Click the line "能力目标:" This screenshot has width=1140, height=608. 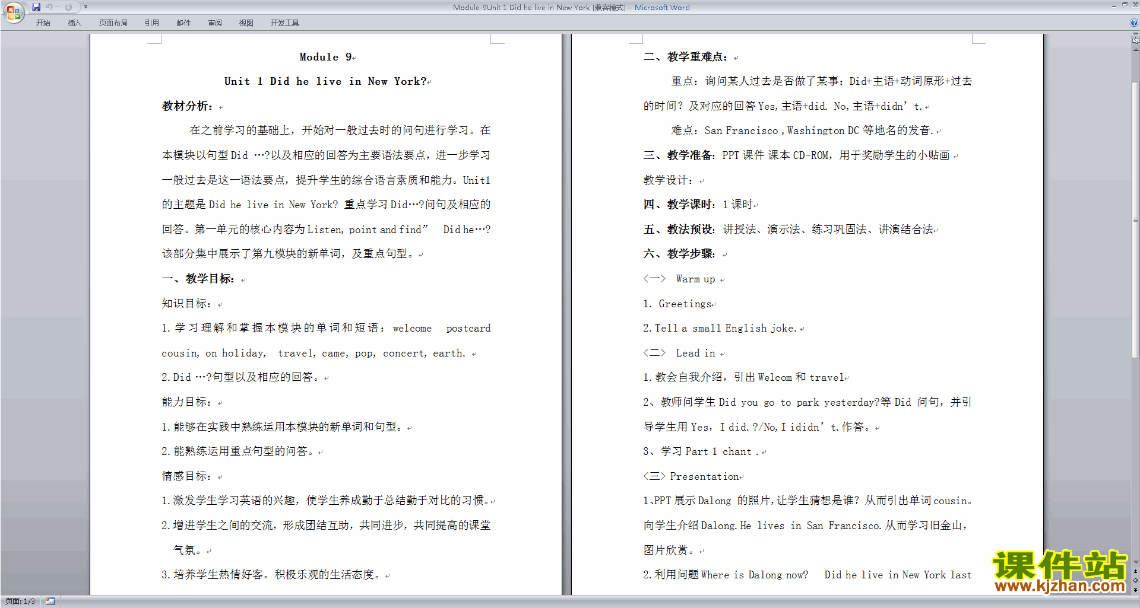tap(186, 402)
